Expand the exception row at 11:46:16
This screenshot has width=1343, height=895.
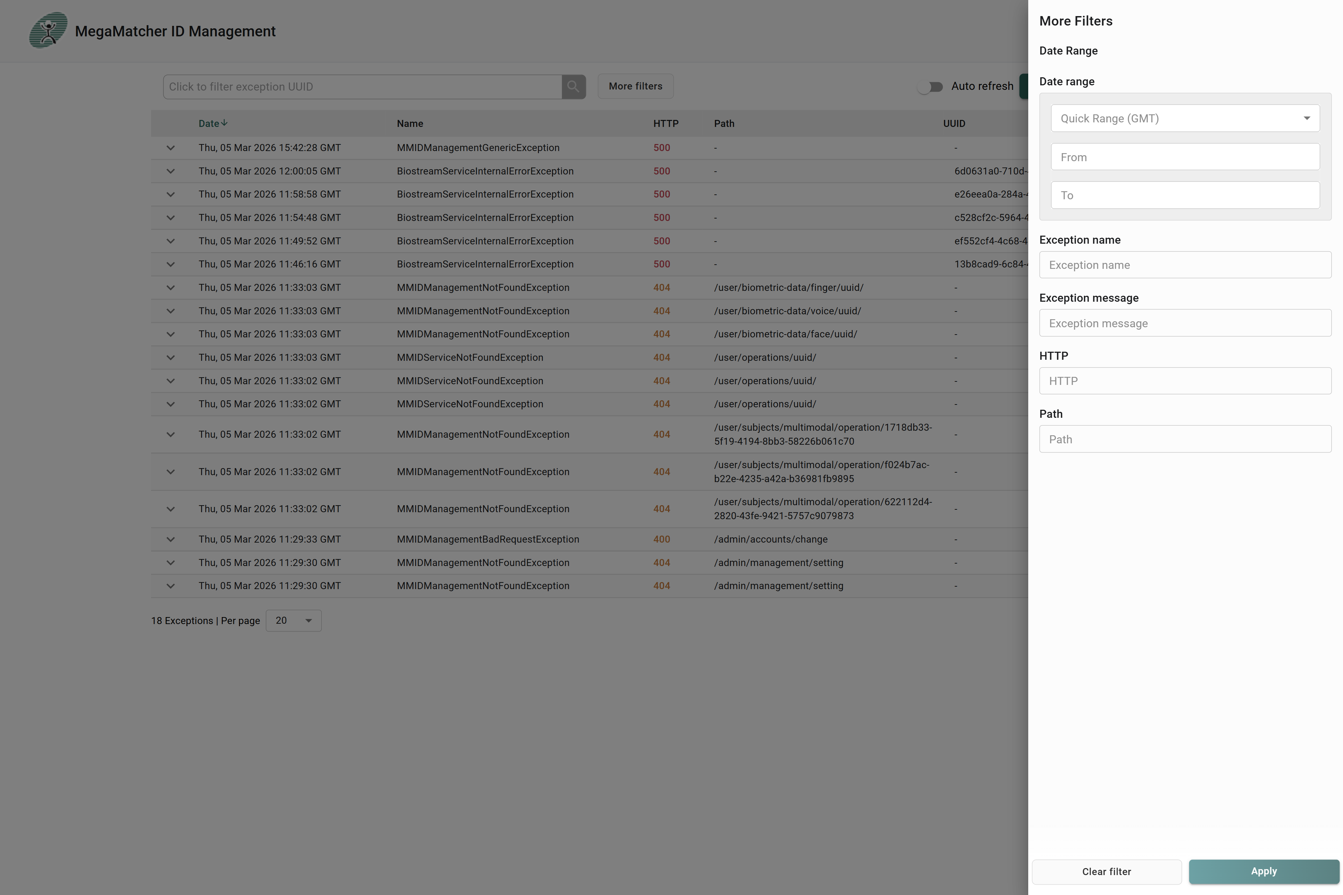coord(171,264)
